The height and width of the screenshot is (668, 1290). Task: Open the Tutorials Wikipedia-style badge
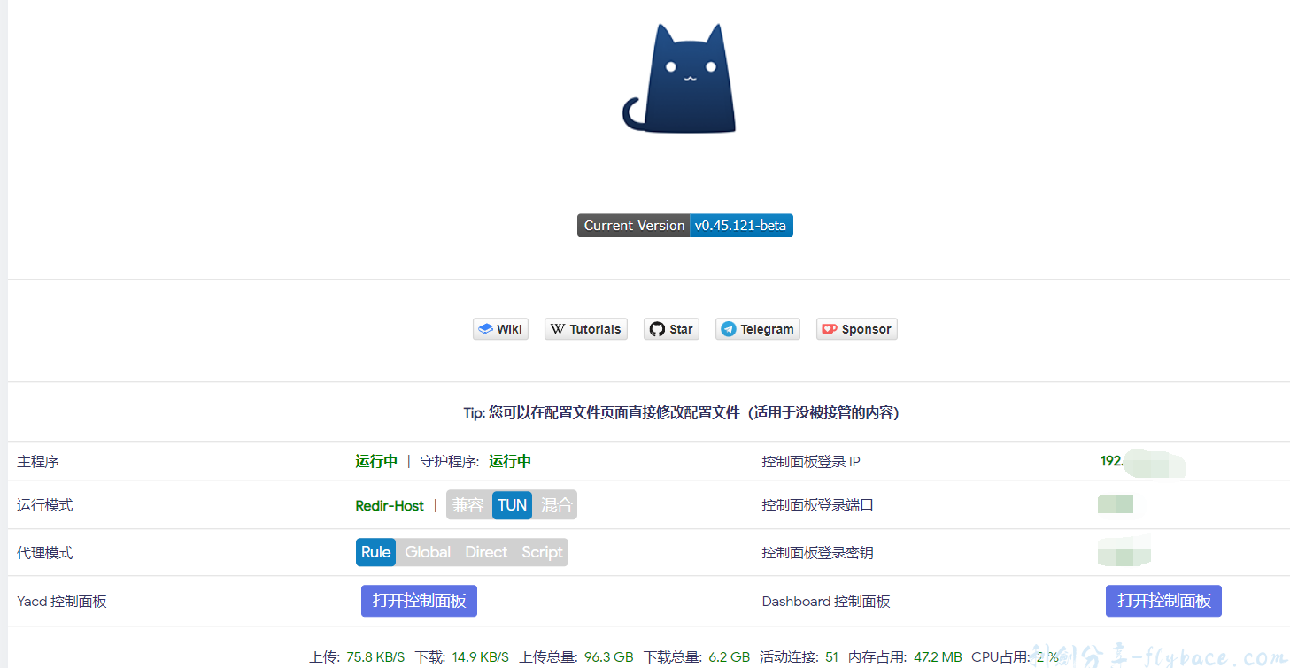pos(585,329)
